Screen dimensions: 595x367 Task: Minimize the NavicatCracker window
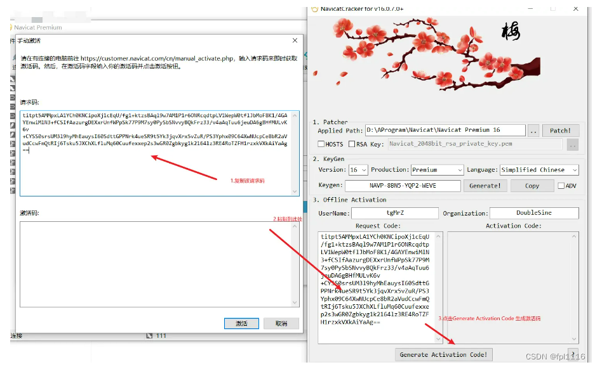(530, 8)
